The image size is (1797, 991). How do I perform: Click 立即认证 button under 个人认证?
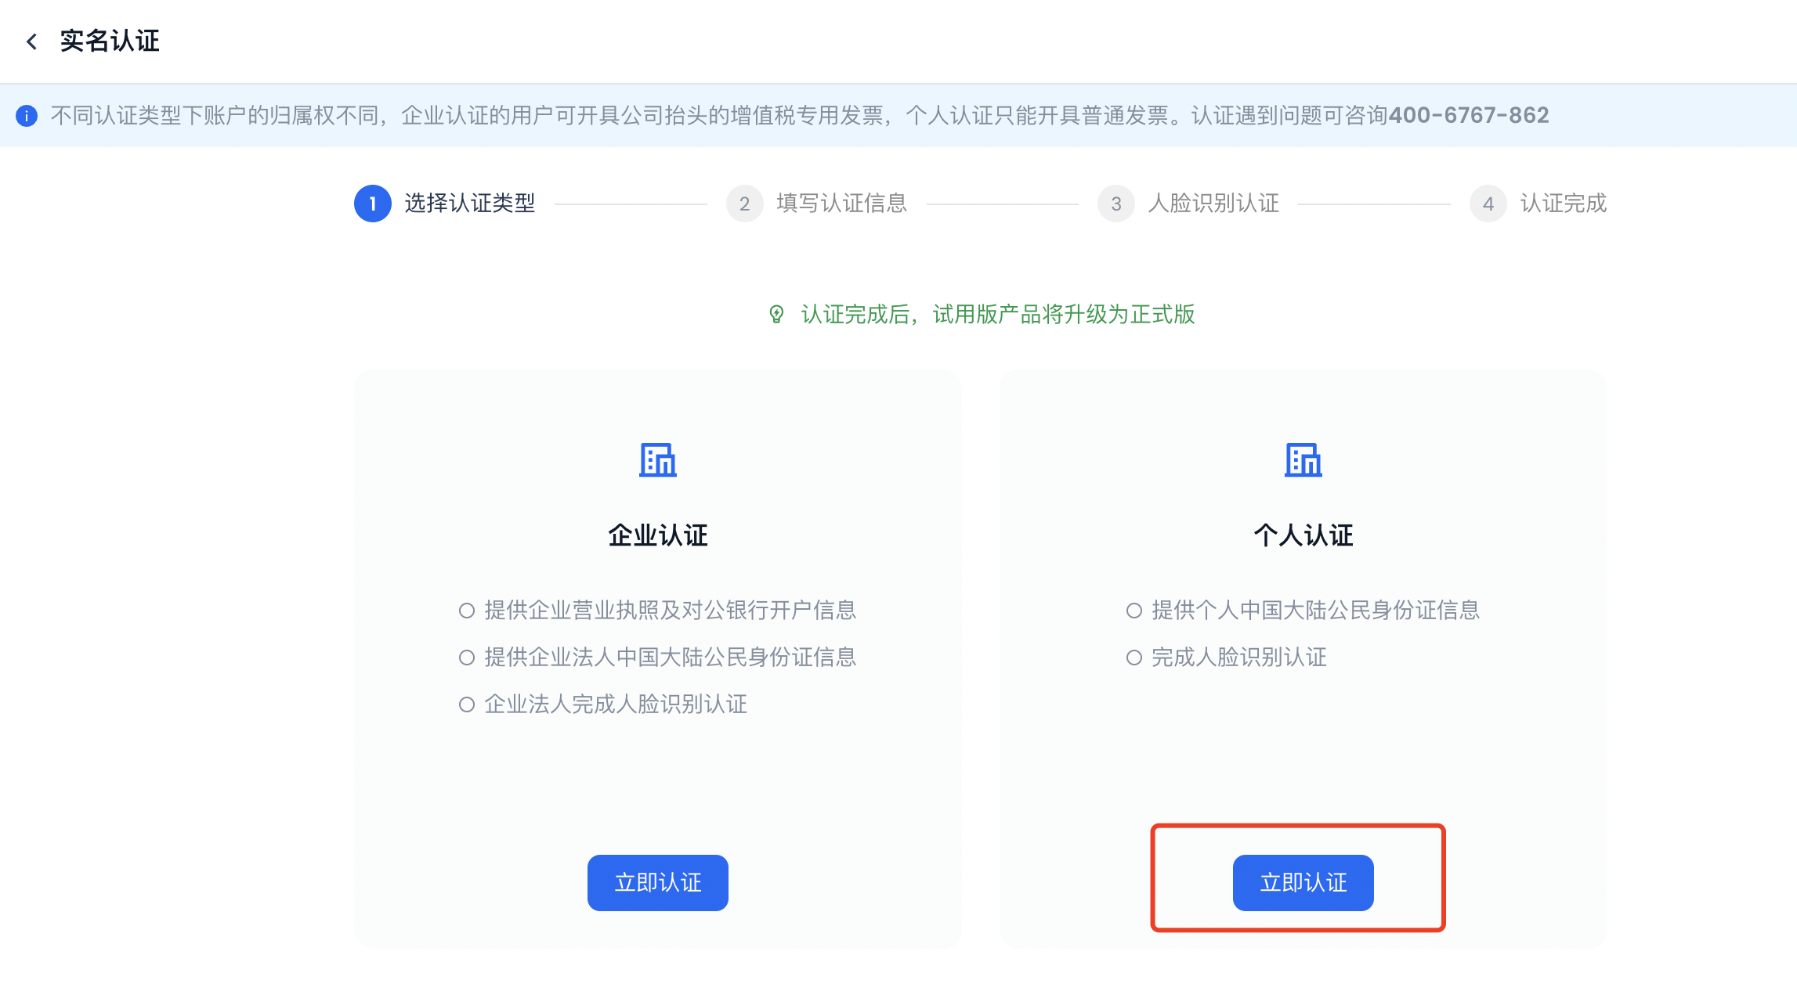(x=1303, y=882)
